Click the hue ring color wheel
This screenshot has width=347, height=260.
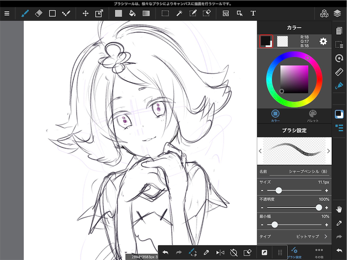294,80
